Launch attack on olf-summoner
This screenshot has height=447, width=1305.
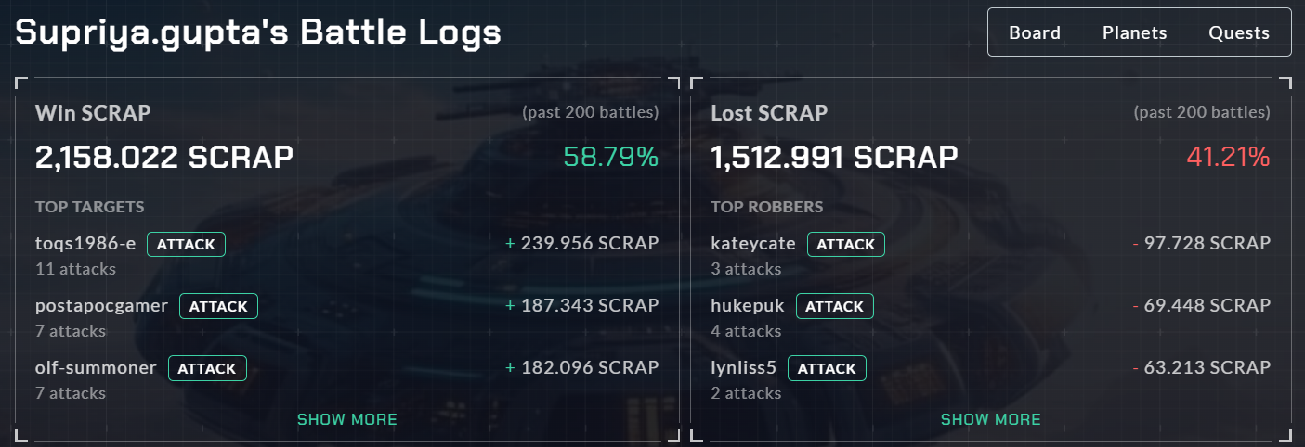207,368
